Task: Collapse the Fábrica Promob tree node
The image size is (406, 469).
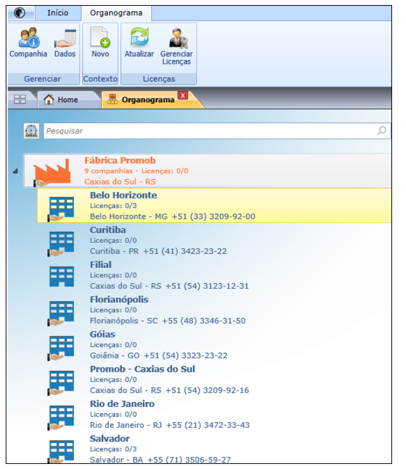Action: click(x=15, y=171)
